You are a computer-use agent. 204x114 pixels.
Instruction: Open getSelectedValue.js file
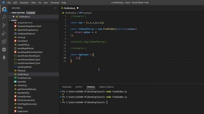27,89
